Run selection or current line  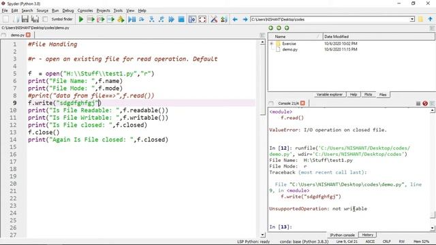pyautogui.click(x=110, y=19)
